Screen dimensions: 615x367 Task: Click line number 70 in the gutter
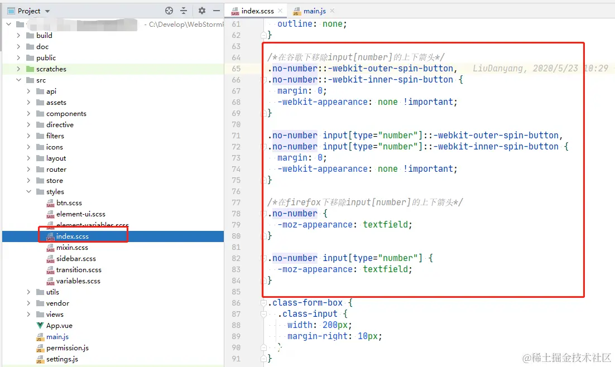click(x=236, y=125)
